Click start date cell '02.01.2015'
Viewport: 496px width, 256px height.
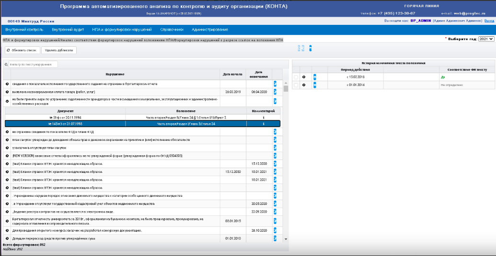pos(232,221)
